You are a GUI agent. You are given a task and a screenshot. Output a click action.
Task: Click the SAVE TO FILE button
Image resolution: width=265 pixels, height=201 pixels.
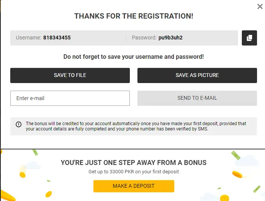pos(70,75)
